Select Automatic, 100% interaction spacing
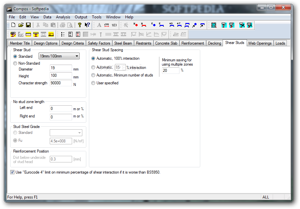This screenshot has width=300, height=209. coord(93,58)
